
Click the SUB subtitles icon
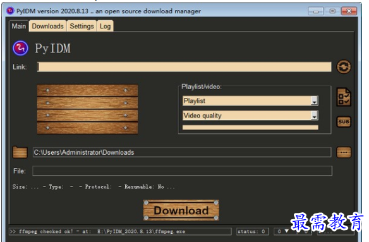[344, 122]
